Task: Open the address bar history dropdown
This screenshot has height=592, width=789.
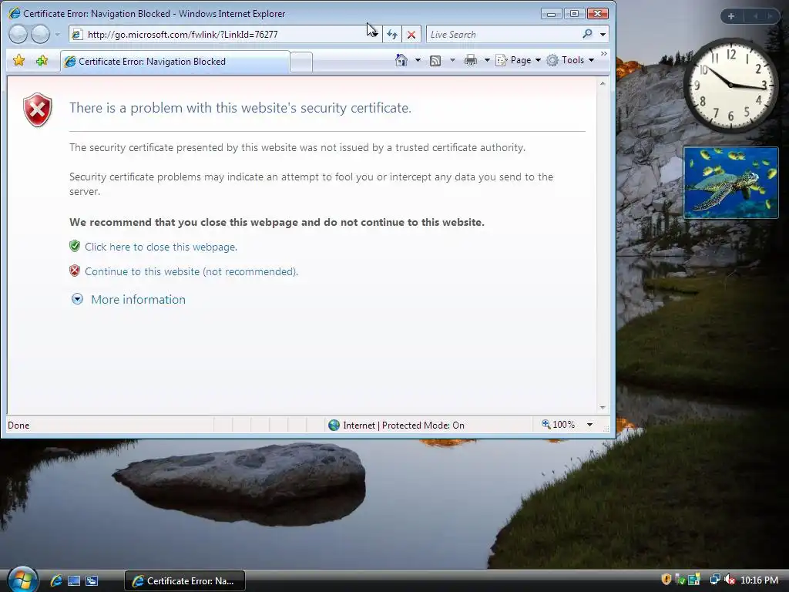Action: (x=374, y=34)
